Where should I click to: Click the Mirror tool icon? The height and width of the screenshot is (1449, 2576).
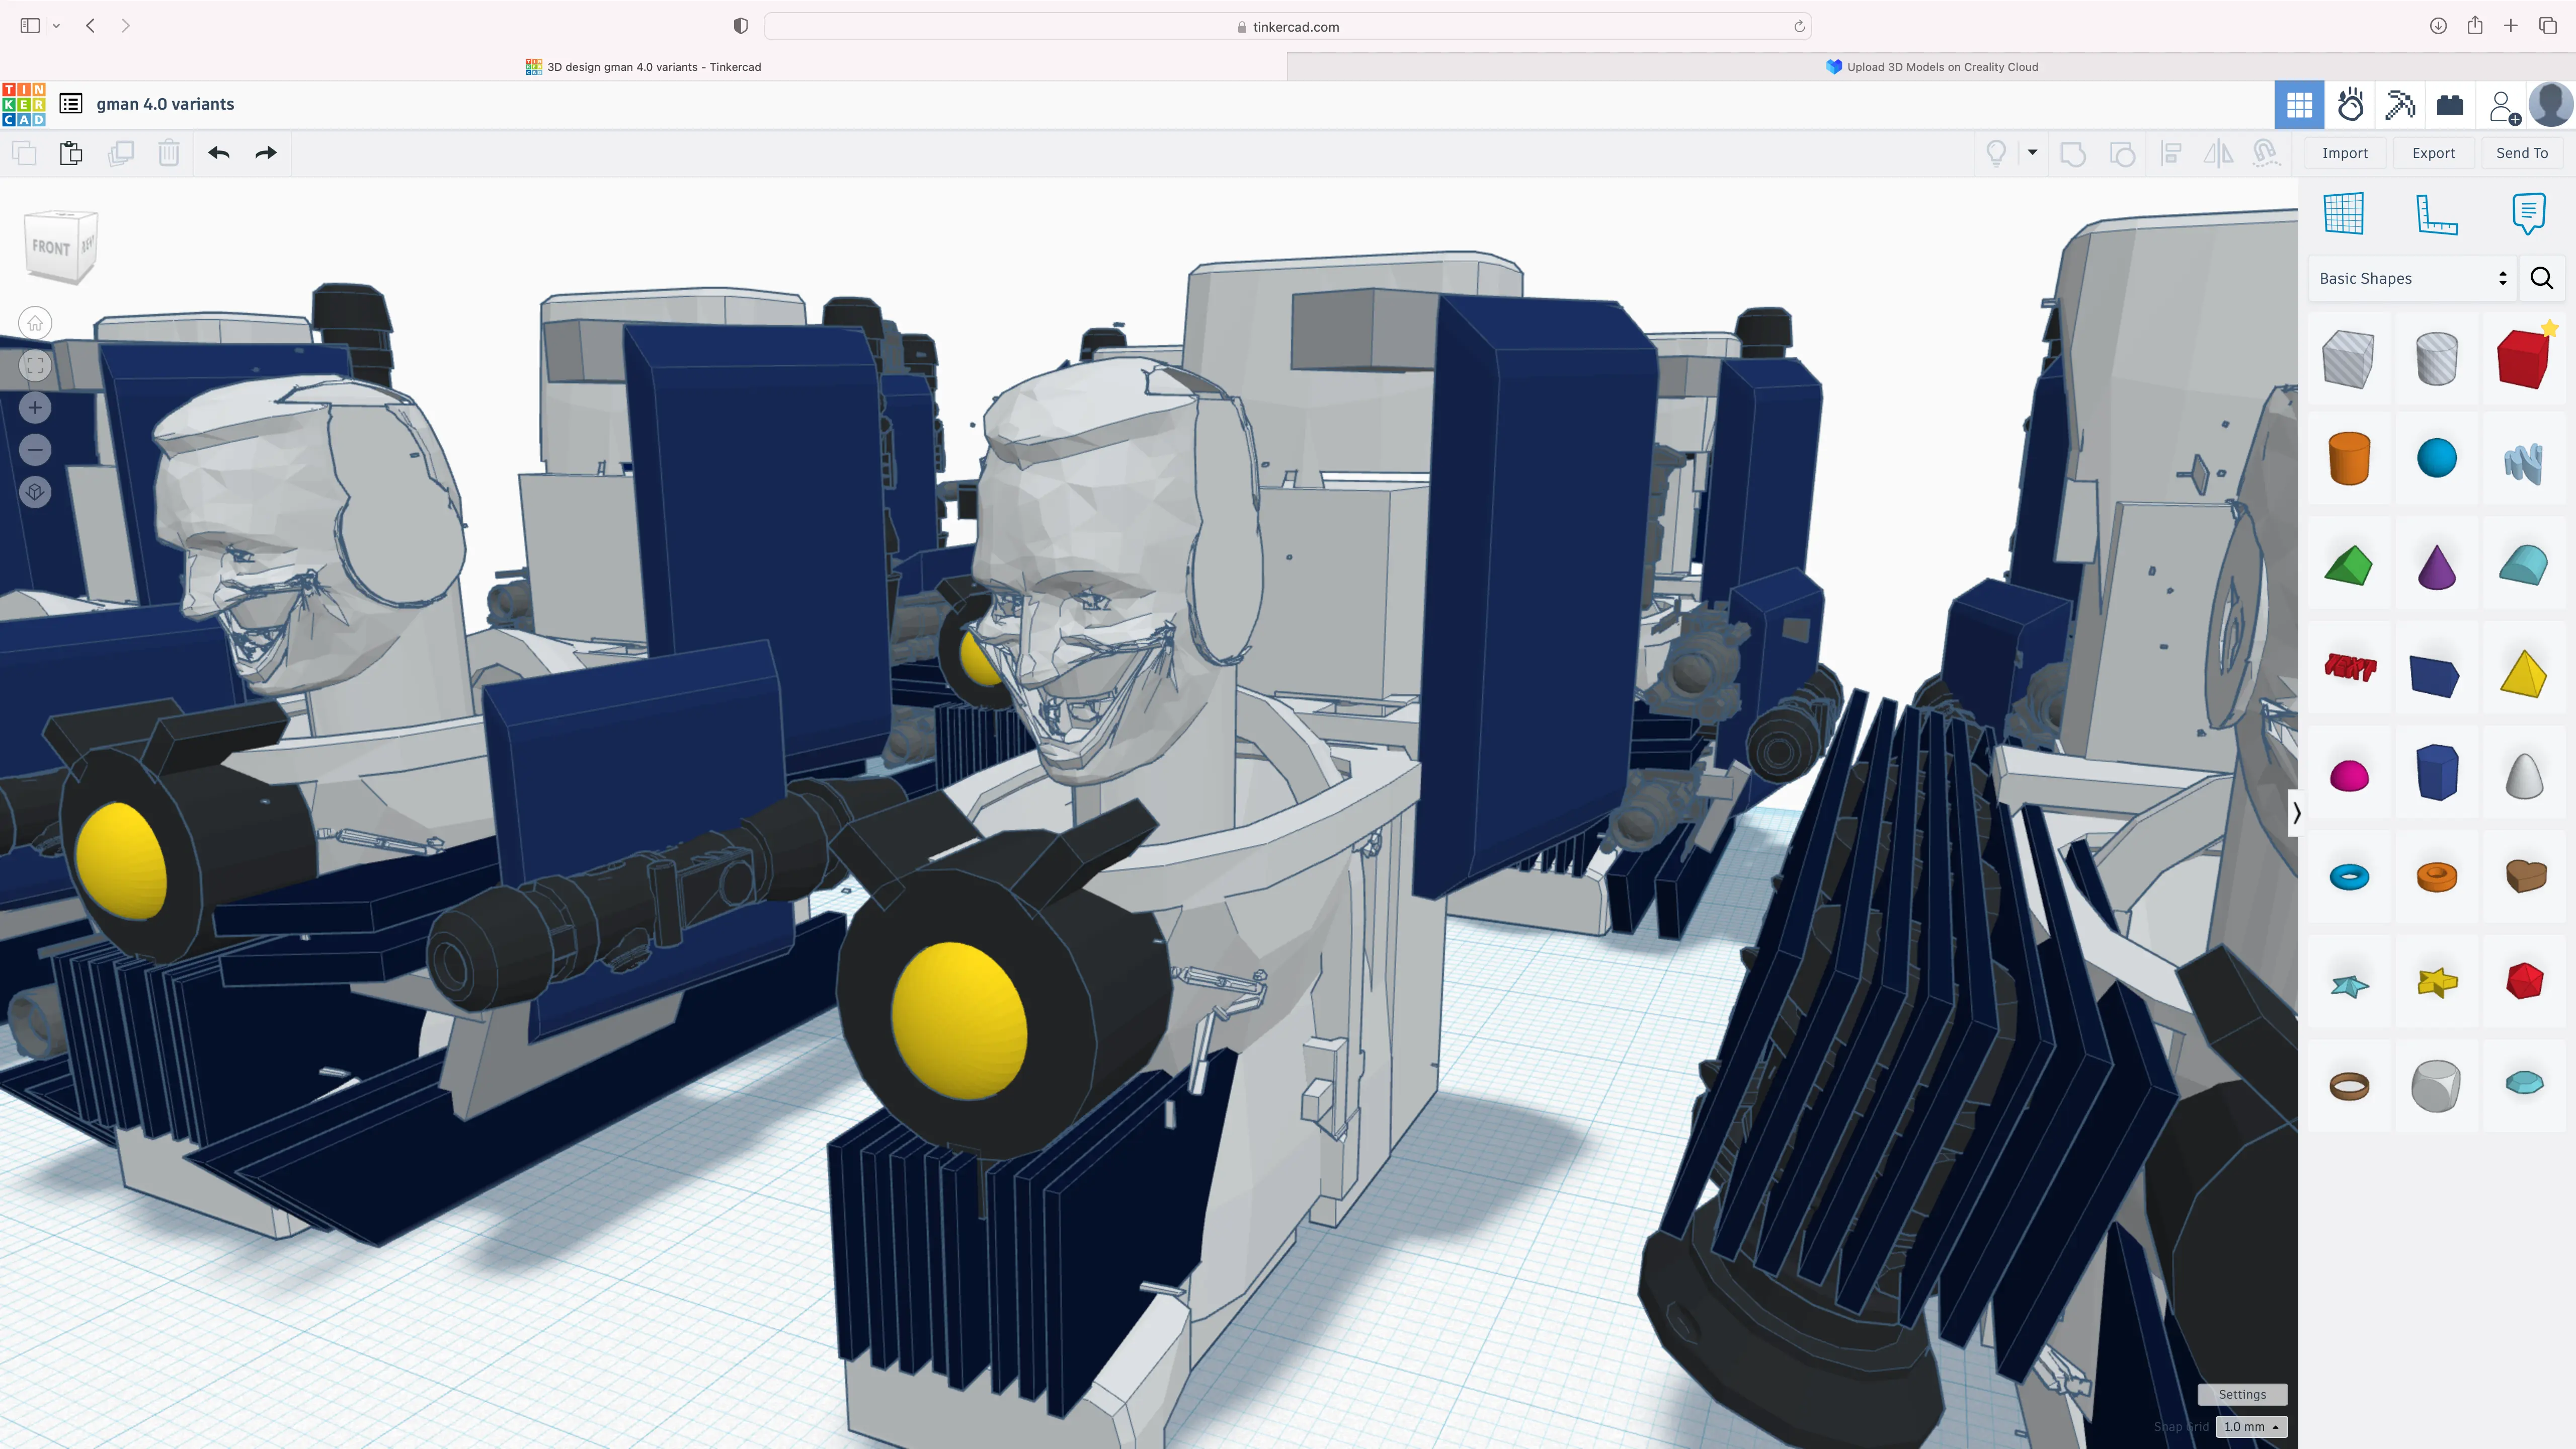pyautogui.click(x=2218, y=153)
